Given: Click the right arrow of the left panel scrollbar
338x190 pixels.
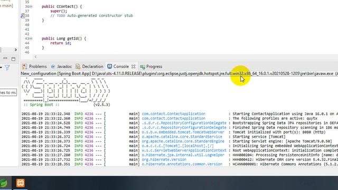Looking at the screenshot, I should pyautogui.click(x=16, y=50).
